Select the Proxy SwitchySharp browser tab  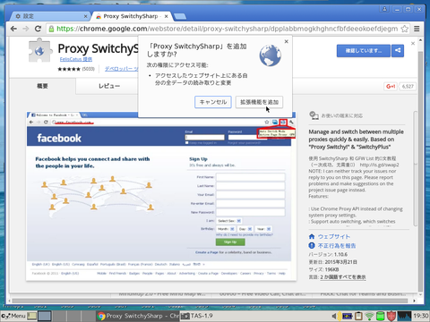point(131,16)
